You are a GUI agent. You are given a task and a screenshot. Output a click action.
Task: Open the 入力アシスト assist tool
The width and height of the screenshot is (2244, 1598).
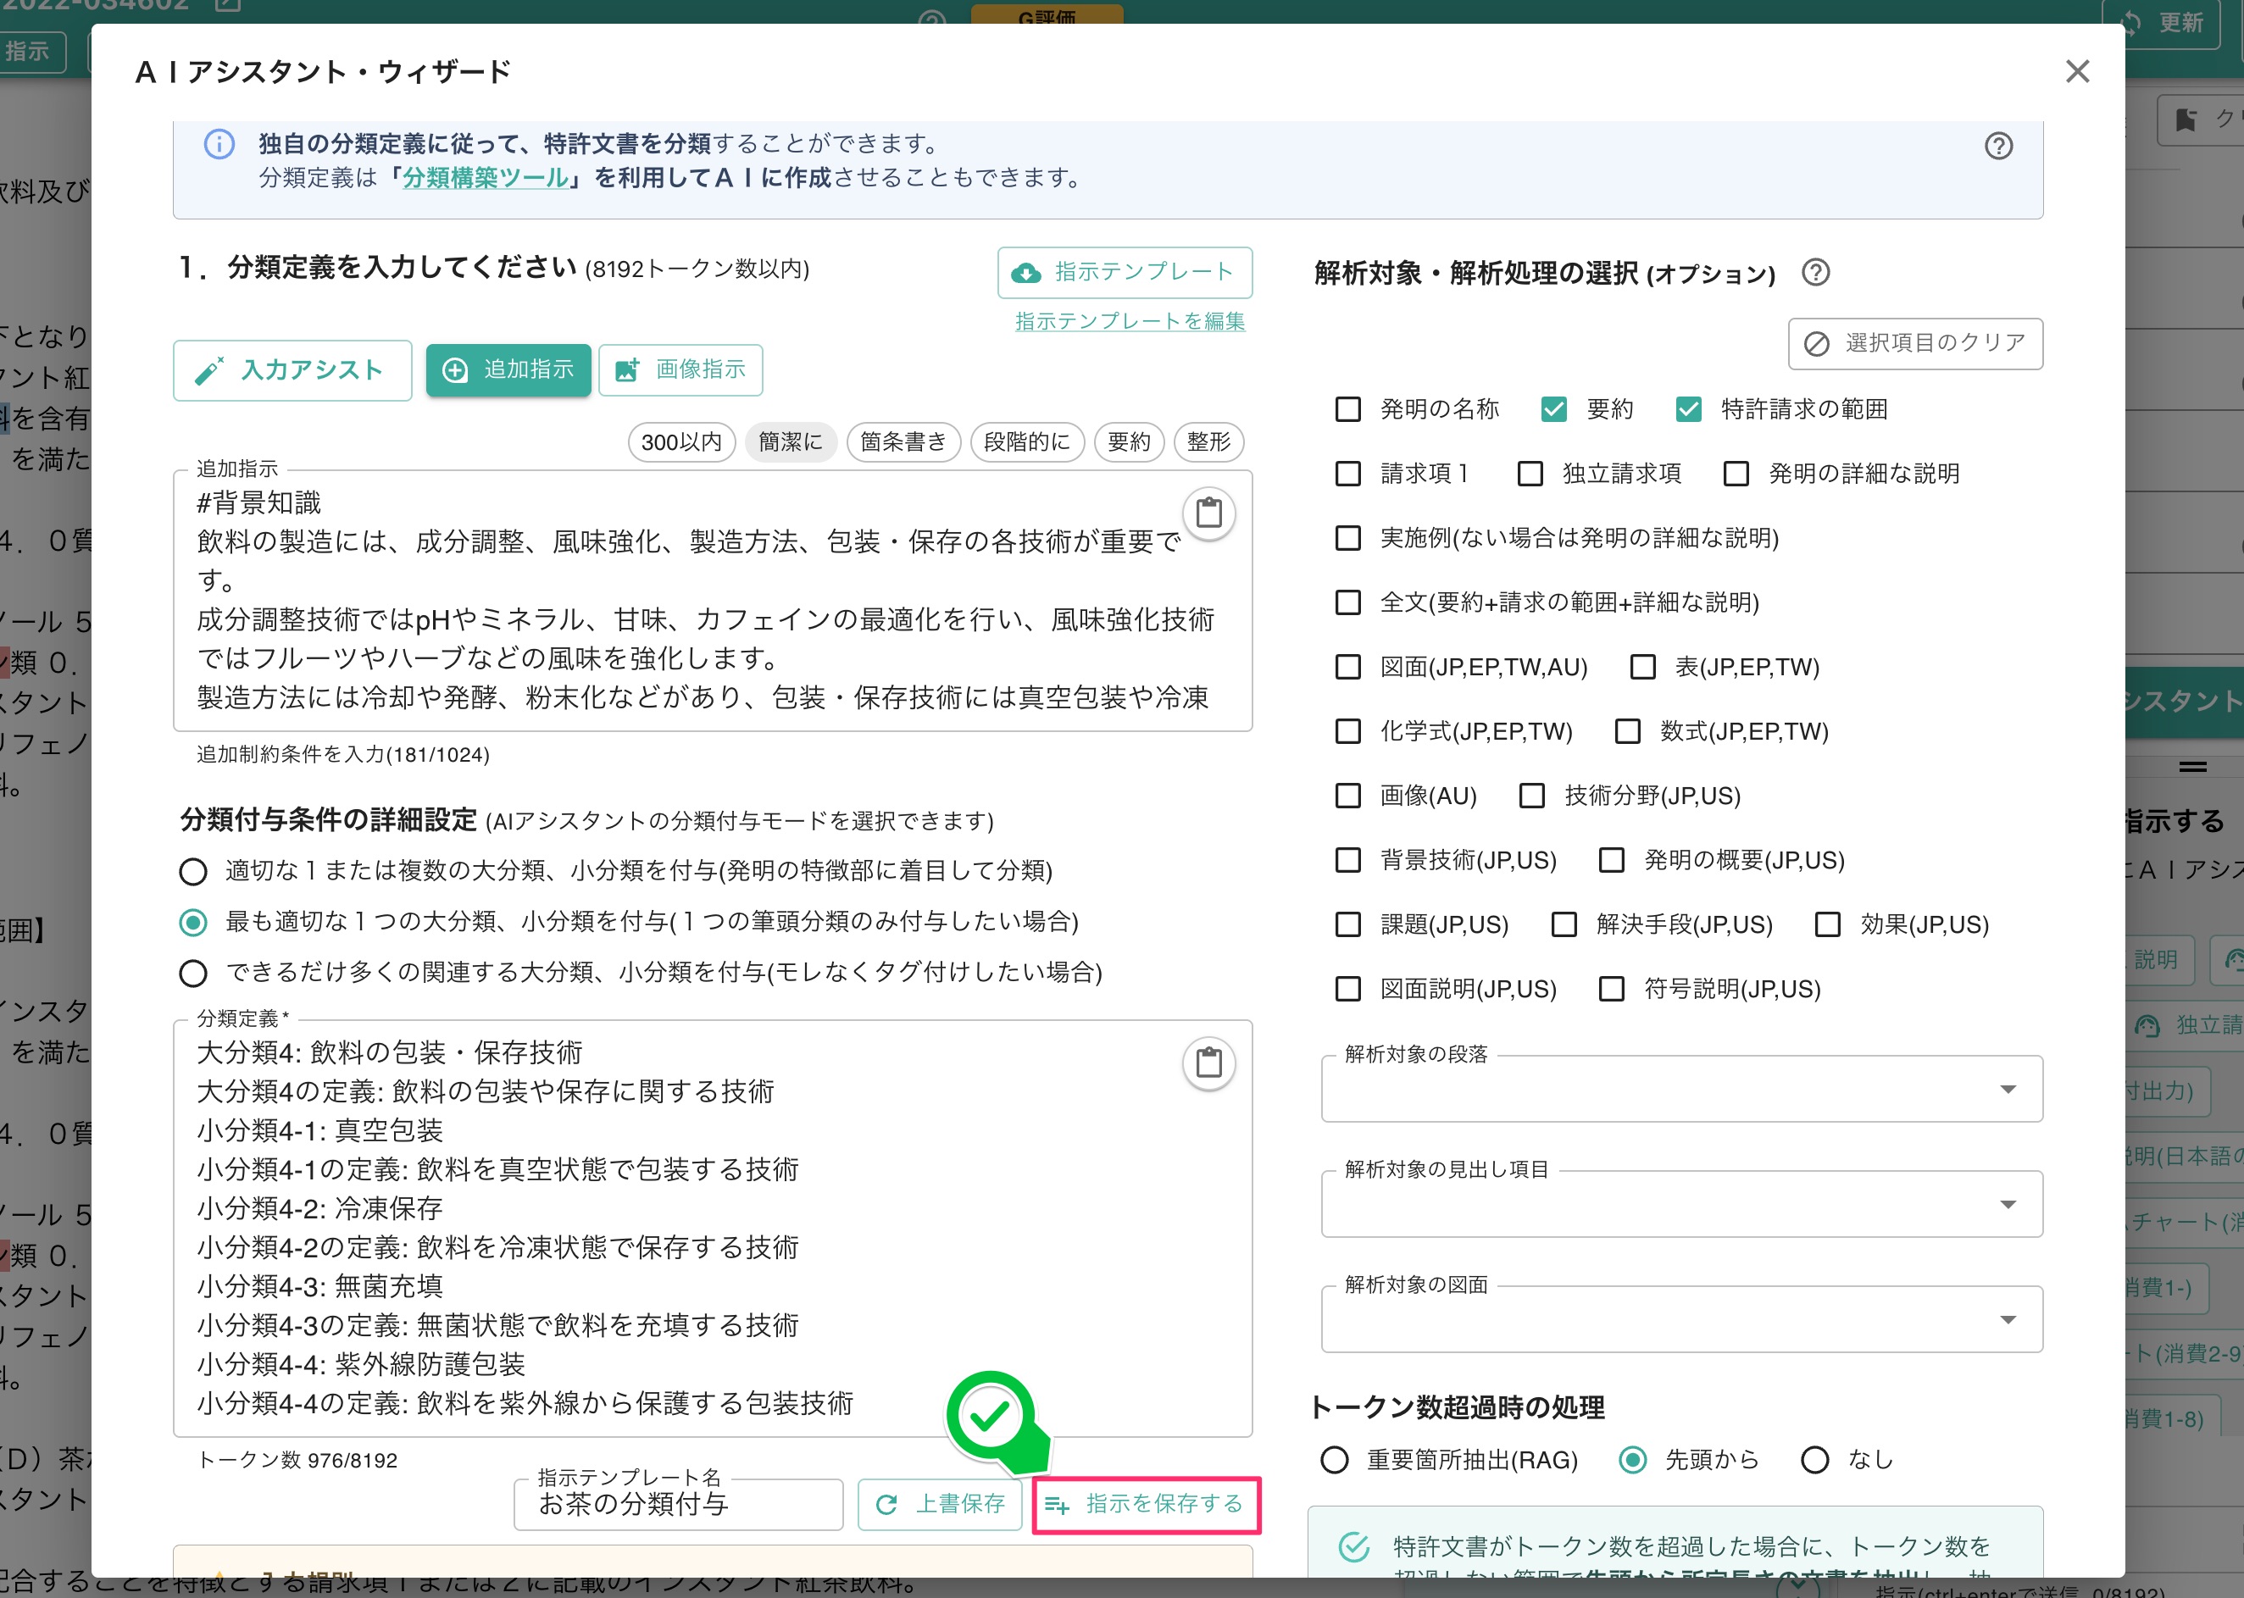292,370
